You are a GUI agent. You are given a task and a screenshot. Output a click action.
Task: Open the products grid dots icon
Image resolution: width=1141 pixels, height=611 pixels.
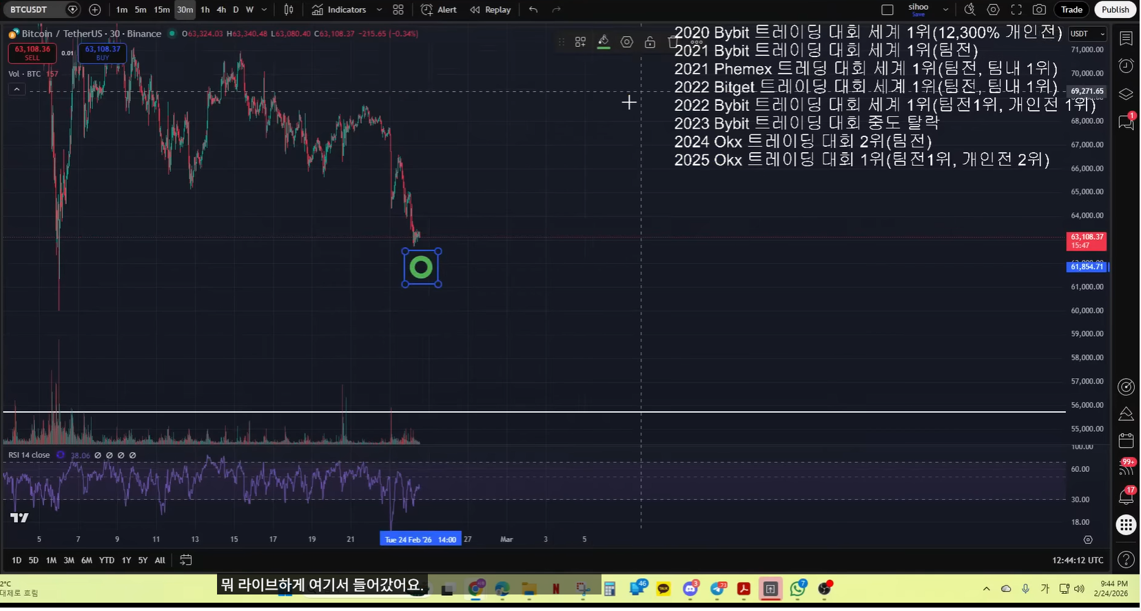point(1126,525)
